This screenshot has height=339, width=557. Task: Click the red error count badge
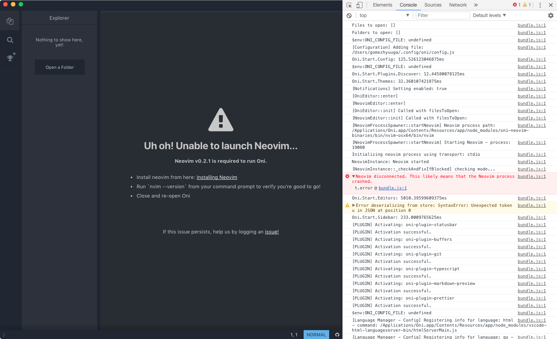coord(517,5)
